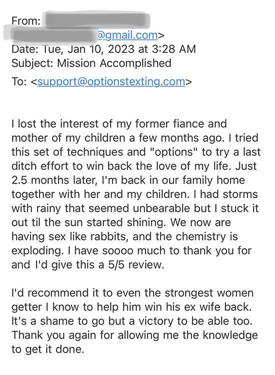This screenshot has height=375, width=275.
Task: Open the support@optionstexting.com recipient link
Action: 111,81
